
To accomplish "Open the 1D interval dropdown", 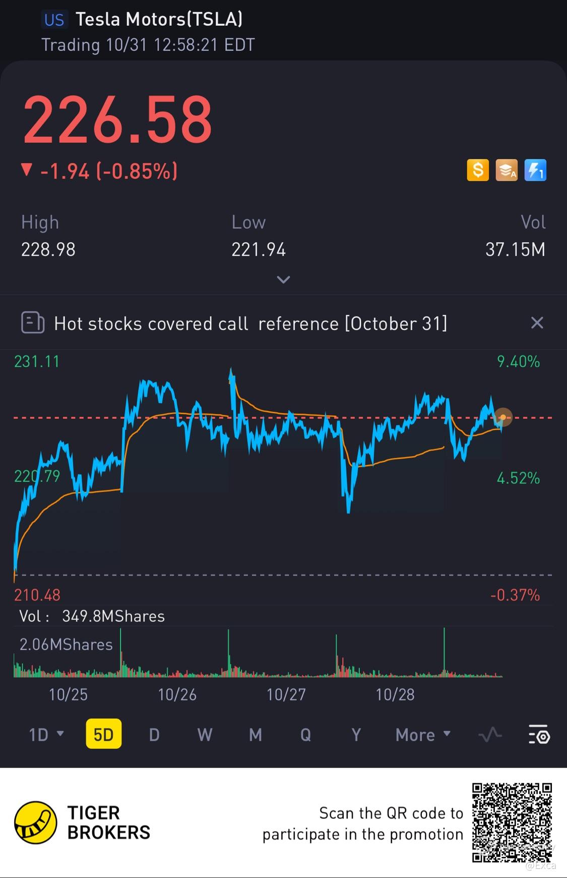I will pos(46,735).
